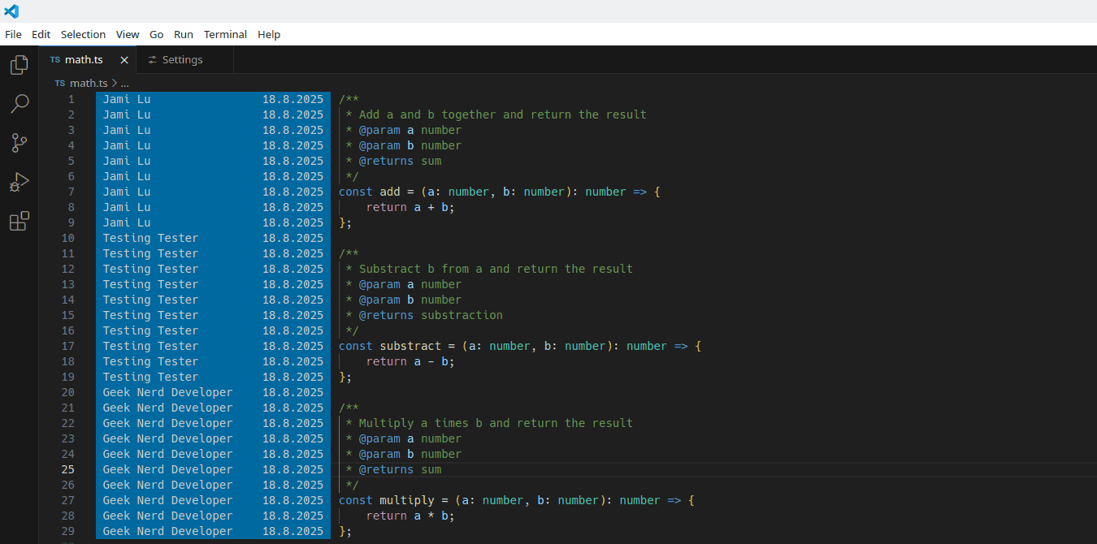
Task: Click 'const add' function declaration line
Action: (500, 192)
